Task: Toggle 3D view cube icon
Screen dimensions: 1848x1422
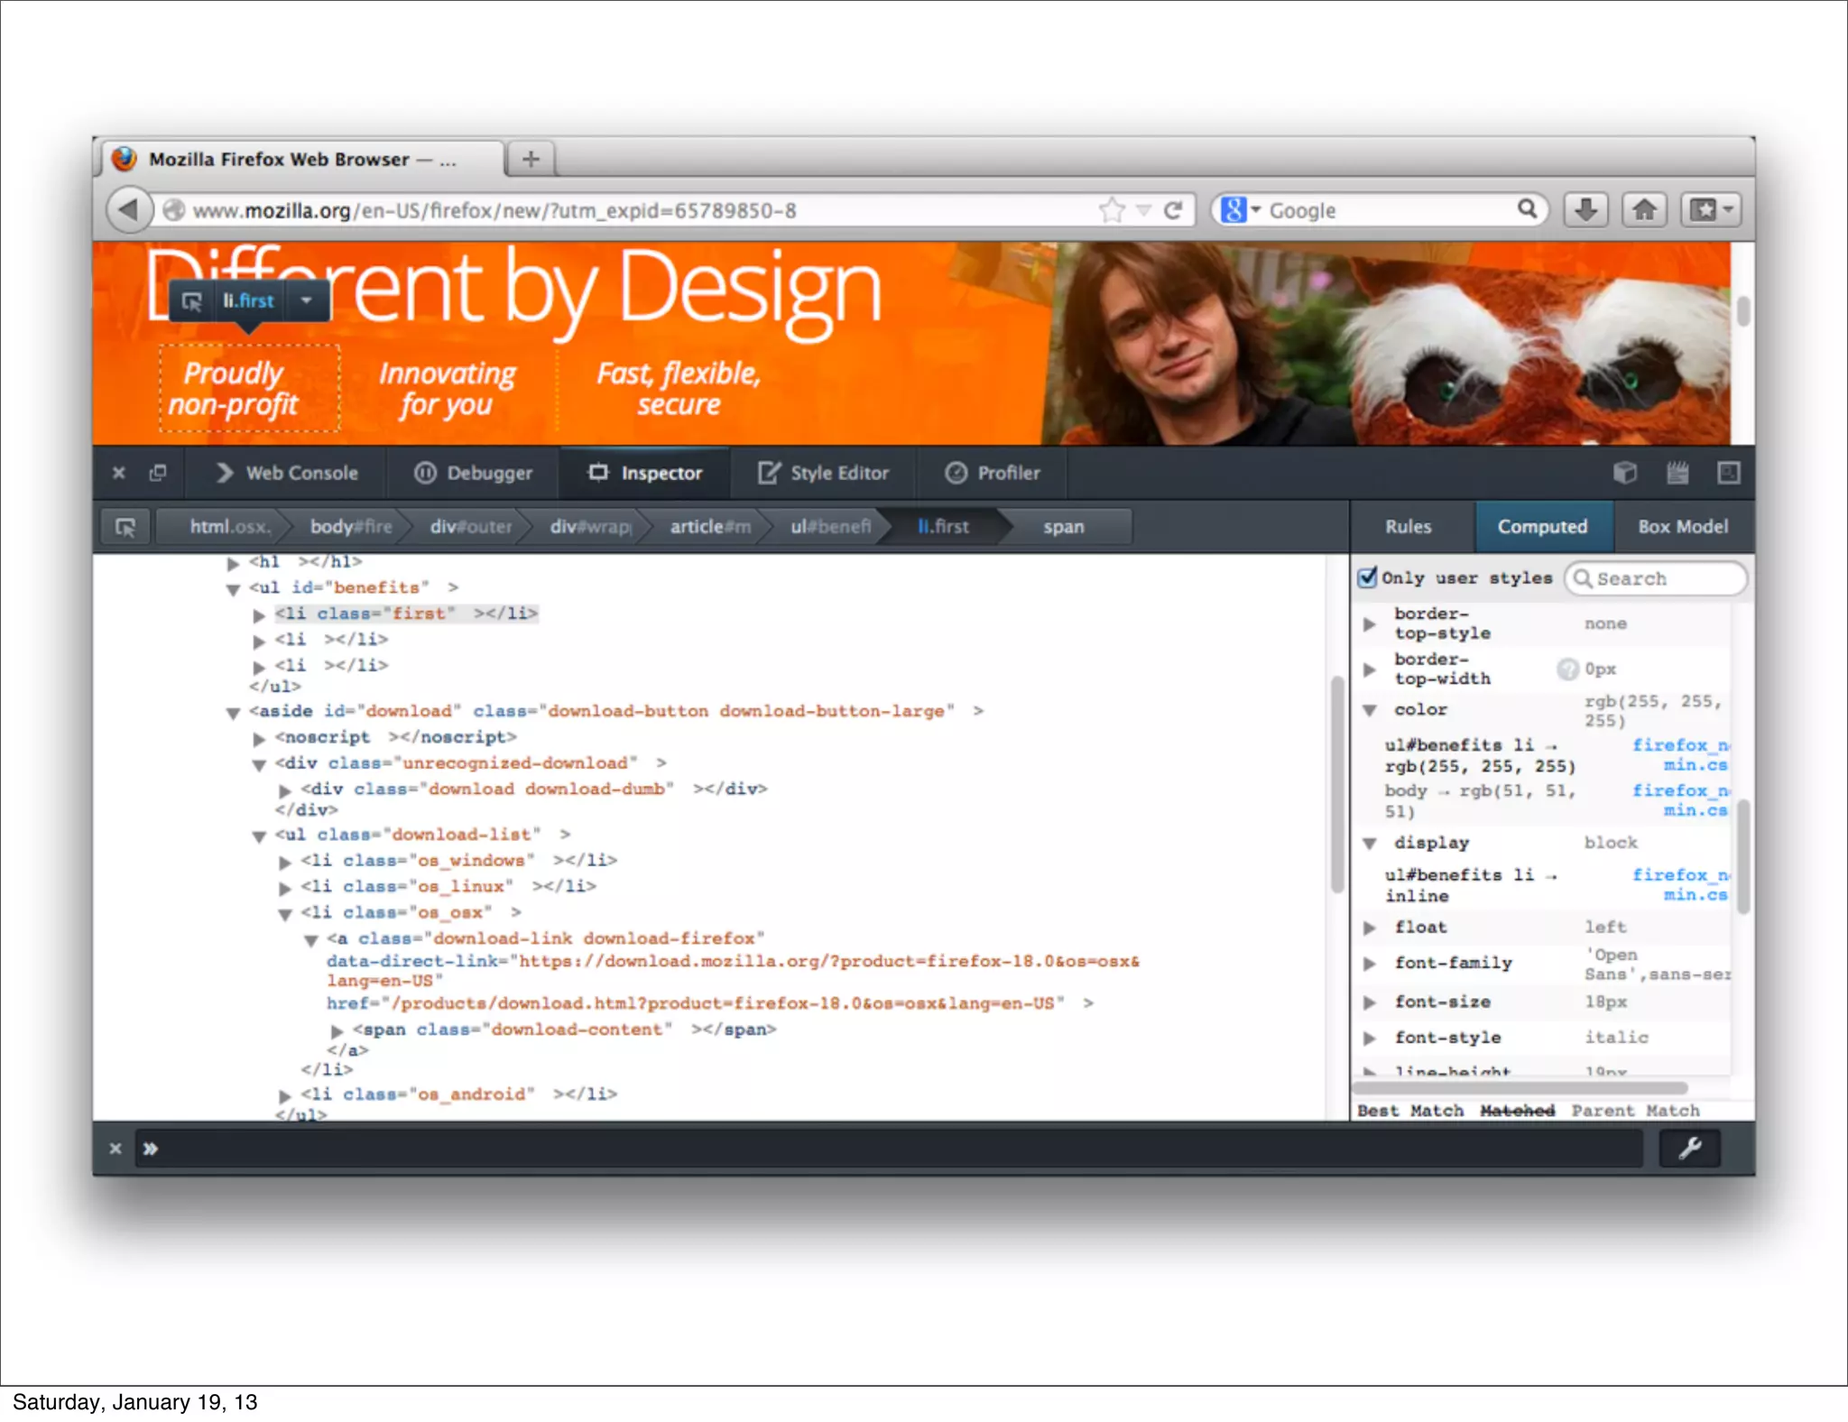Action: point(1624,473)
